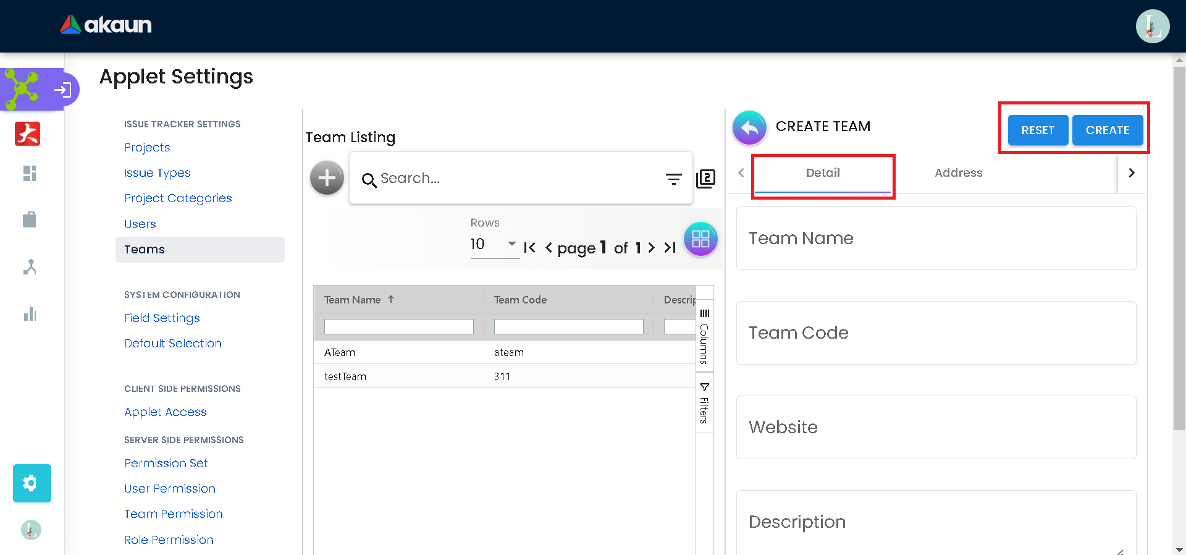Open Field Settings
Screen dimensions: 1186x555
(x=162, y=318)
